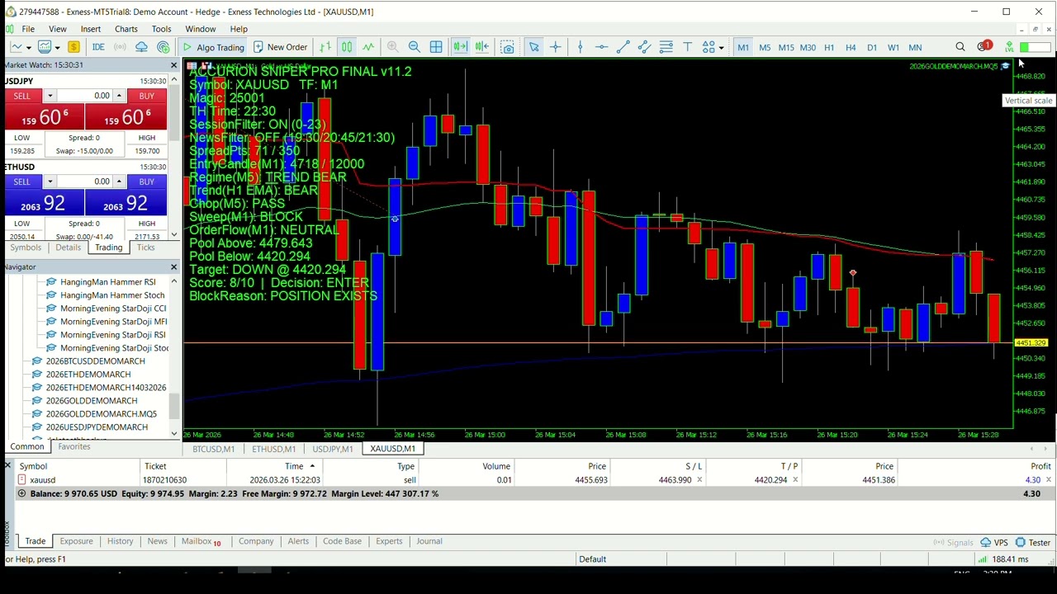1057x594 pixels.
Task: Switch to M15 timeframe
Action: [x=786, y=48]
